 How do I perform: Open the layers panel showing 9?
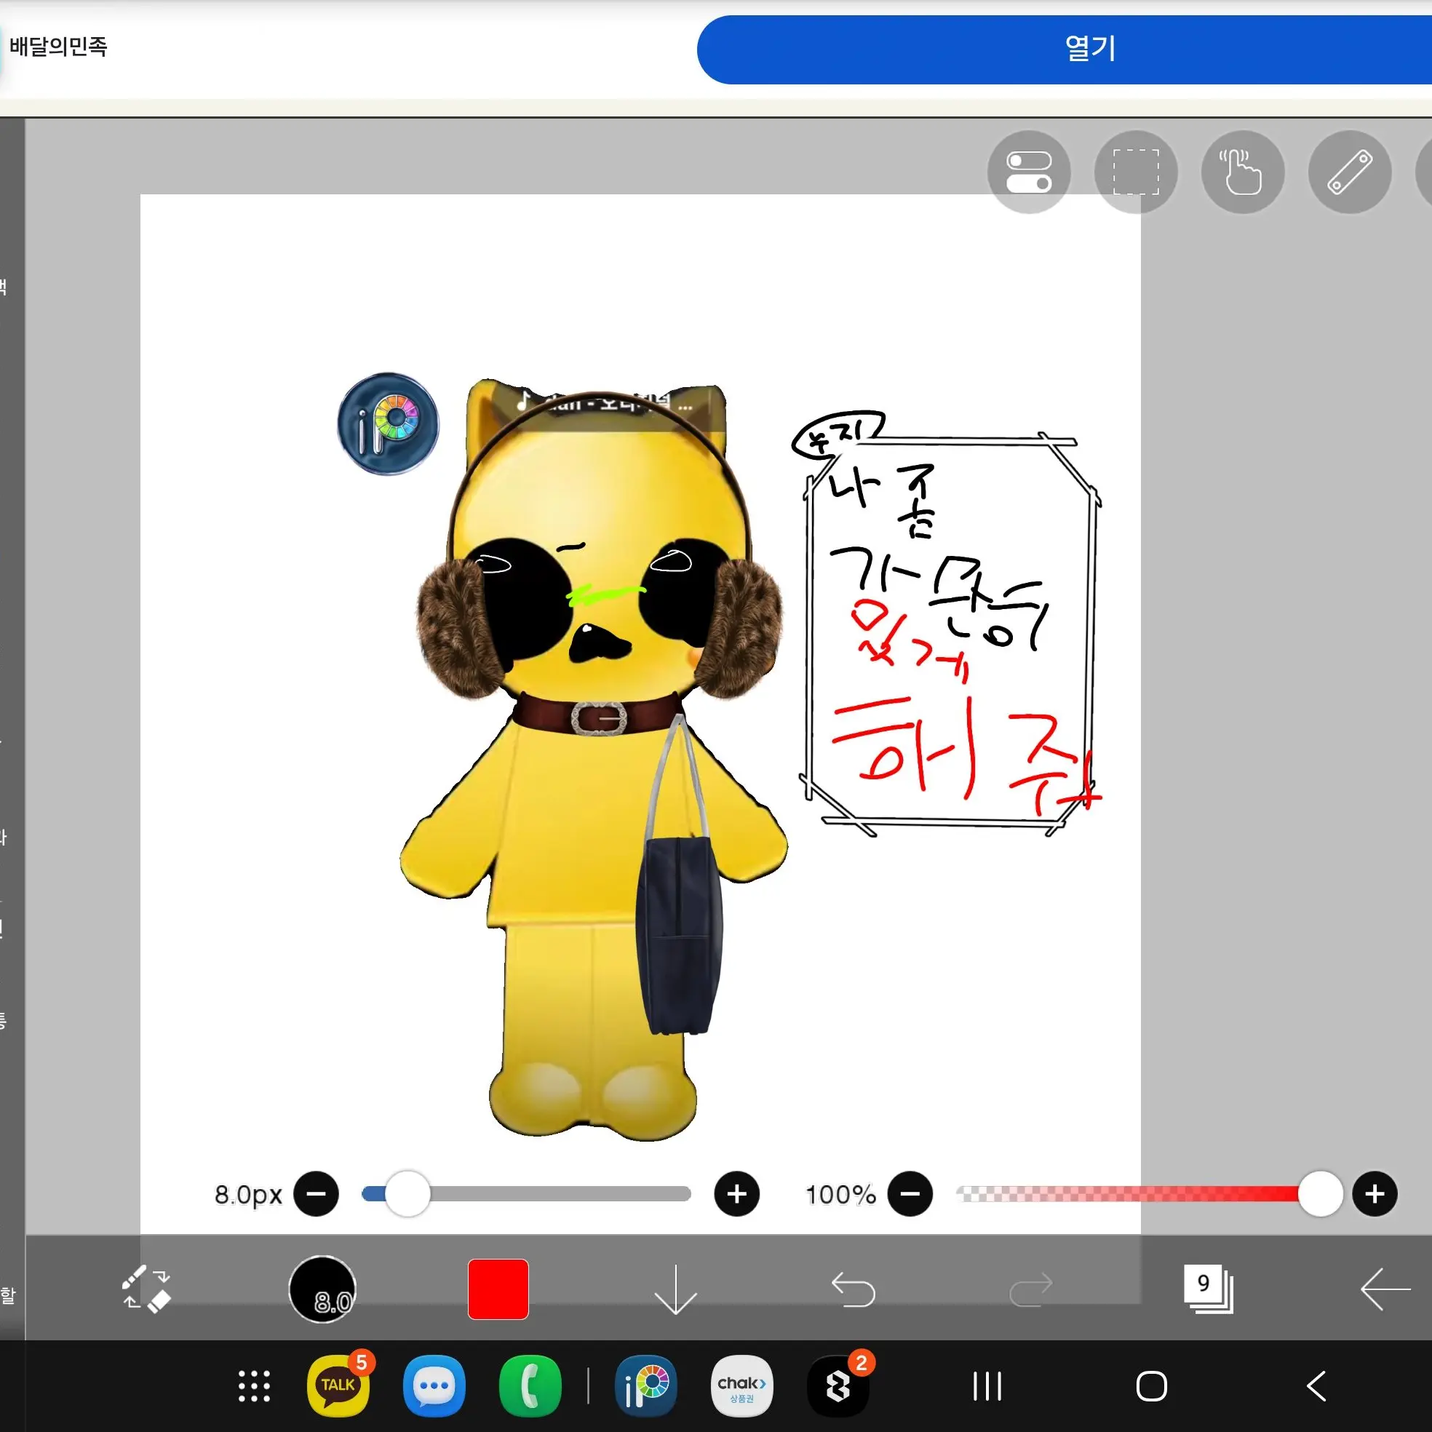click(1208, 1289)
